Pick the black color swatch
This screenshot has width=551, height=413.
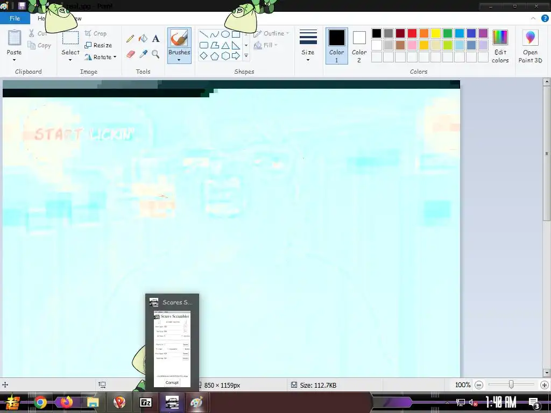pyautogui.click(x=376, y=33)
